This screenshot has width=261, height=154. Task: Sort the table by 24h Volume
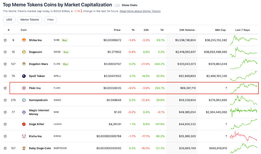[x=188, y=30]
